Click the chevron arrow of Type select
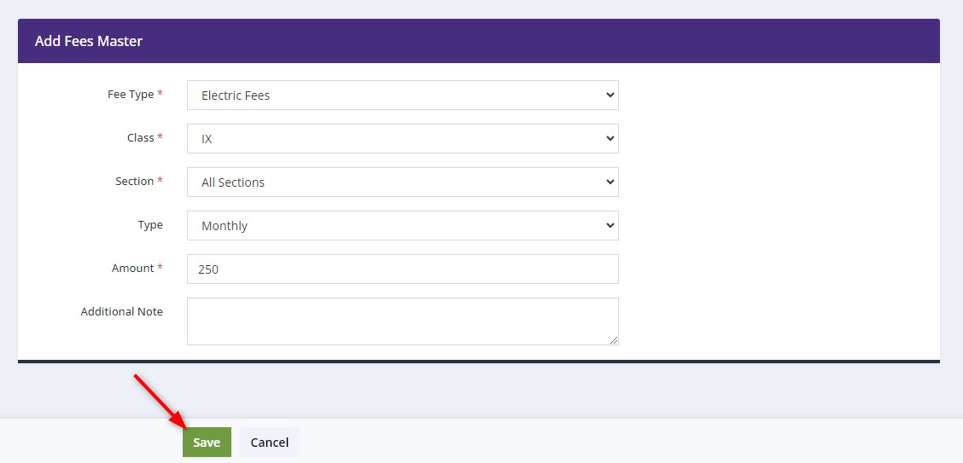 pyautogui.click(x=610, y=226)
